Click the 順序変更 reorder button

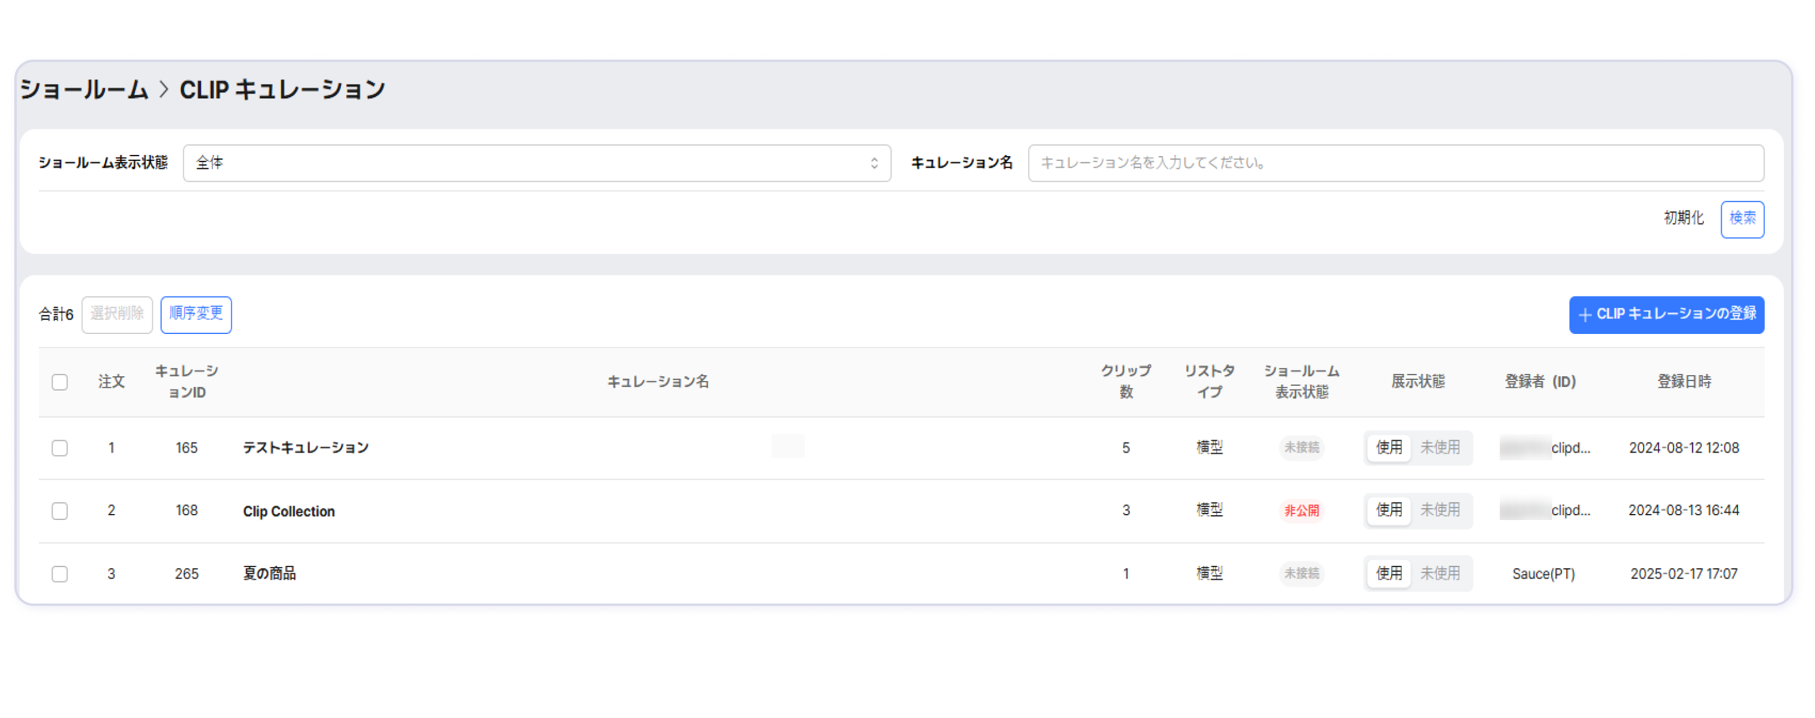[x=196, y=314]
